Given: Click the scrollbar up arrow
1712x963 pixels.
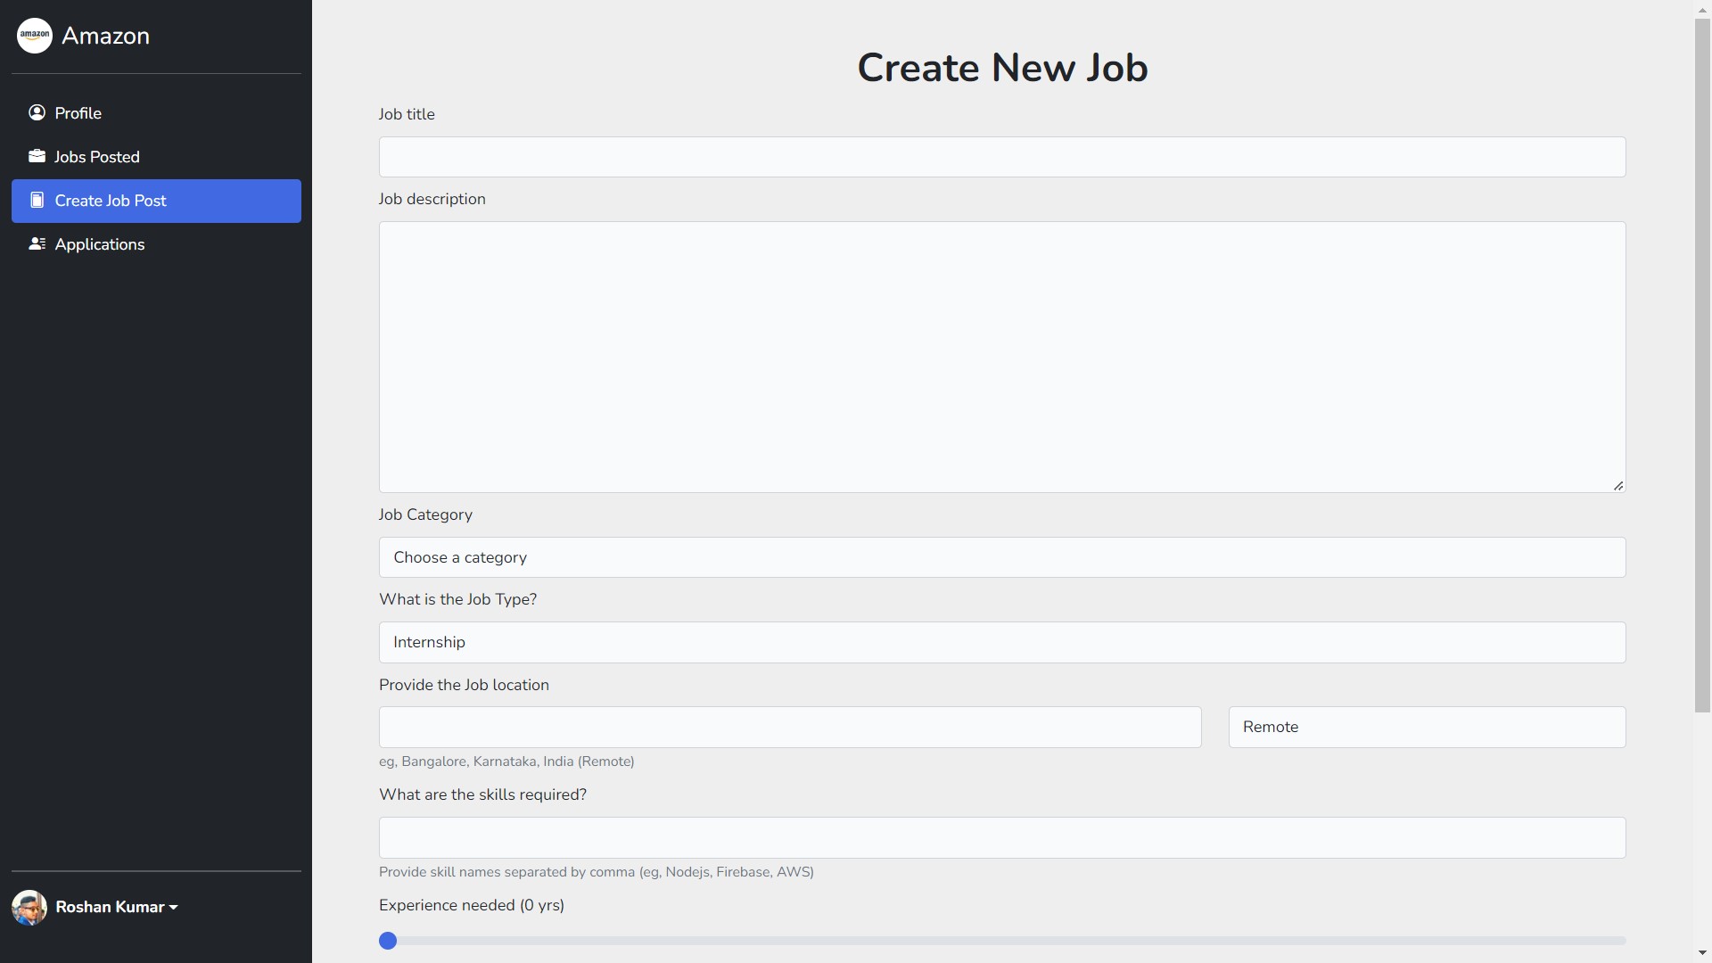Looking at the screenshot, I should tap(1702, 8).
